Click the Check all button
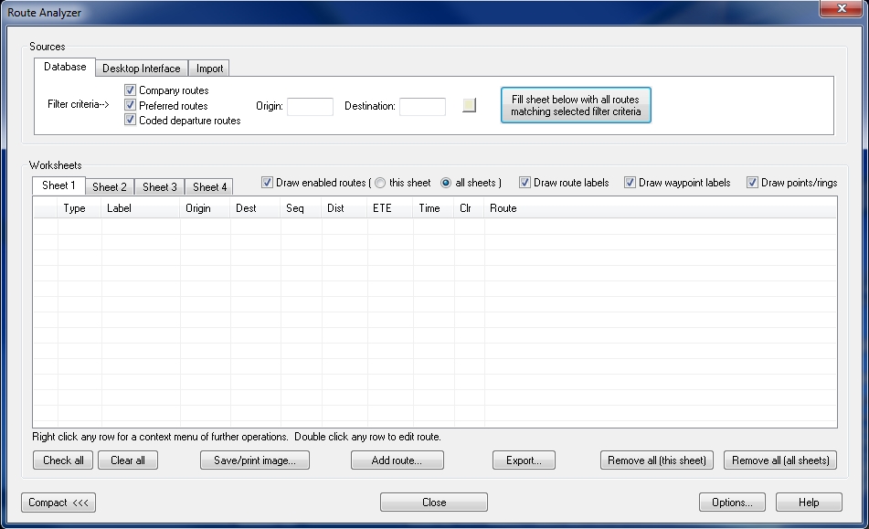 tap(63, 460)
